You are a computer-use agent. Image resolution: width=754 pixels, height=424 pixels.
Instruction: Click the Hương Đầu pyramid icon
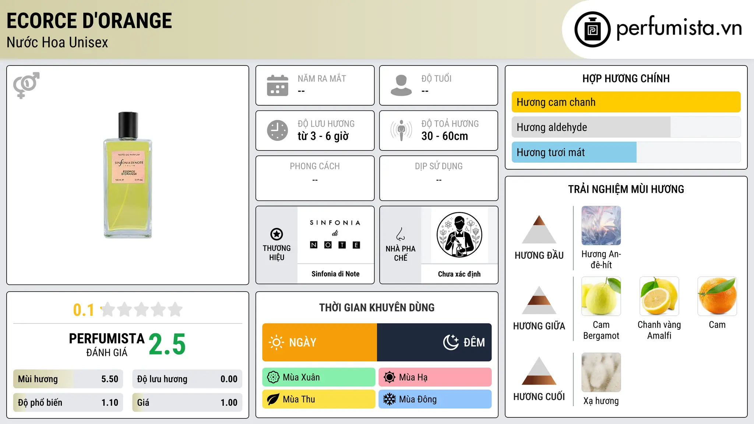pyautogui.click(x=539, y=229)
